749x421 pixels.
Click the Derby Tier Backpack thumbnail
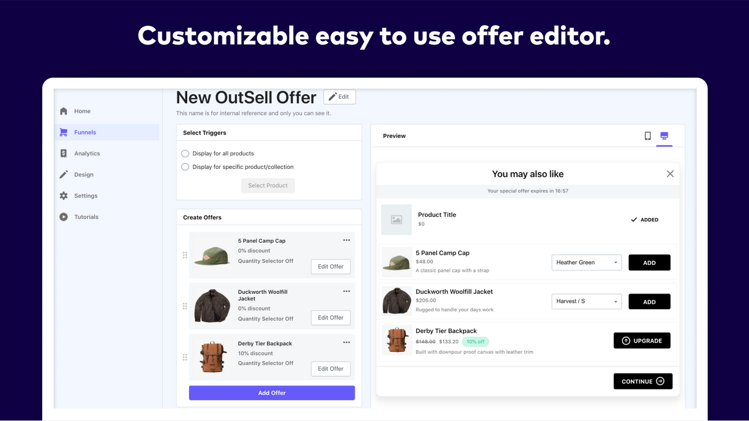click(x=396, y=340)
